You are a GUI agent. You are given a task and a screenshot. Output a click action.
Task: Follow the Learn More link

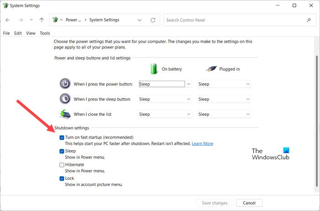click(202, 144)
